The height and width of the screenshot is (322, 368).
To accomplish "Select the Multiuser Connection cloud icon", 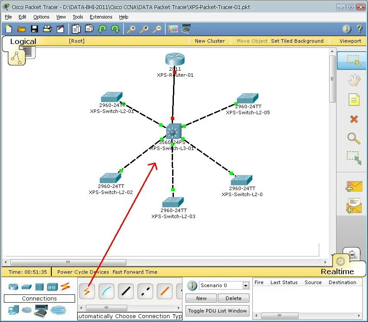I will 58,310.
